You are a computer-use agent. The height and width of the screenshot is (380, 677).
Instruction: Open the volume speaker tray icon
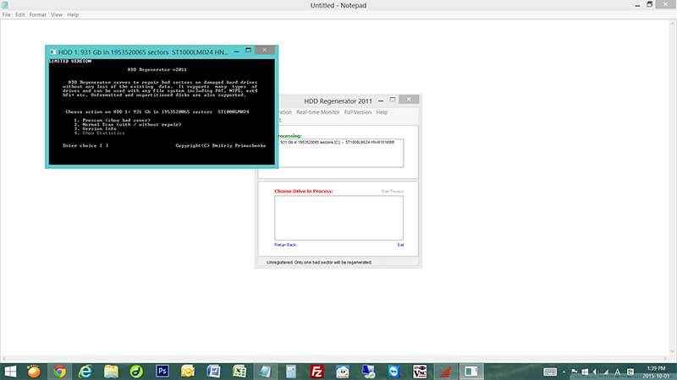[x=596, y=372]
